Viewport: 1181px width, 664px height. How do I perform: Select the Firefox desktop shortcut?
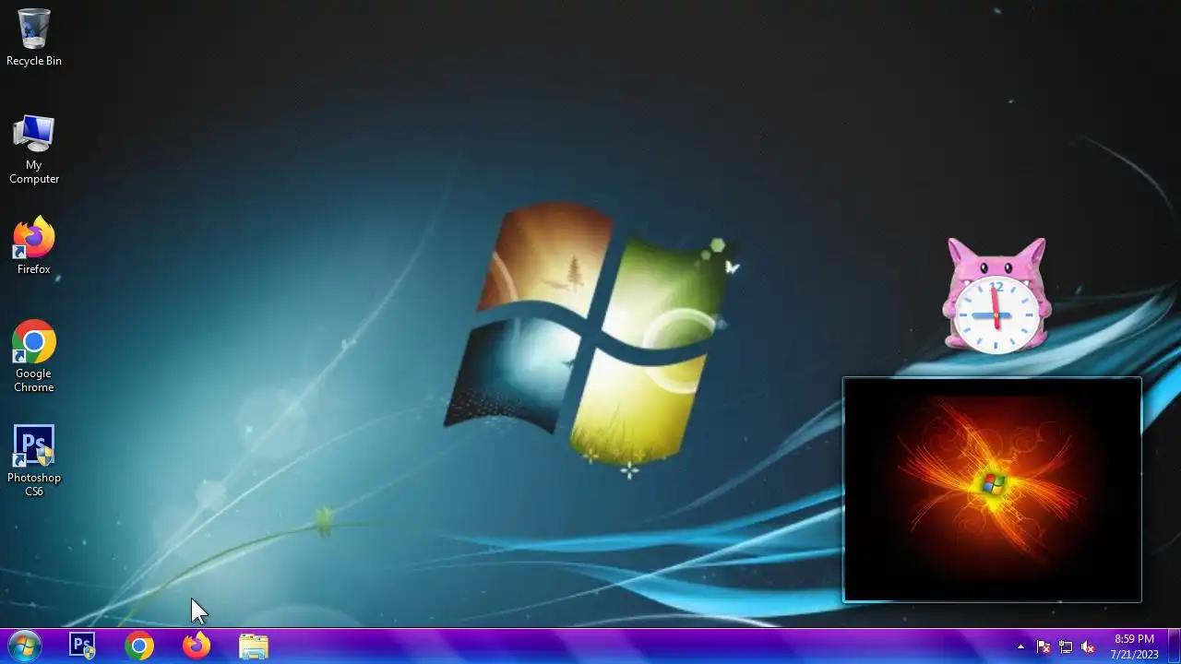pos(34,245)
